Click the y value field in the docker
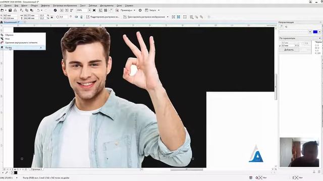This screenshot has width=323, height=181. [288, 46]
